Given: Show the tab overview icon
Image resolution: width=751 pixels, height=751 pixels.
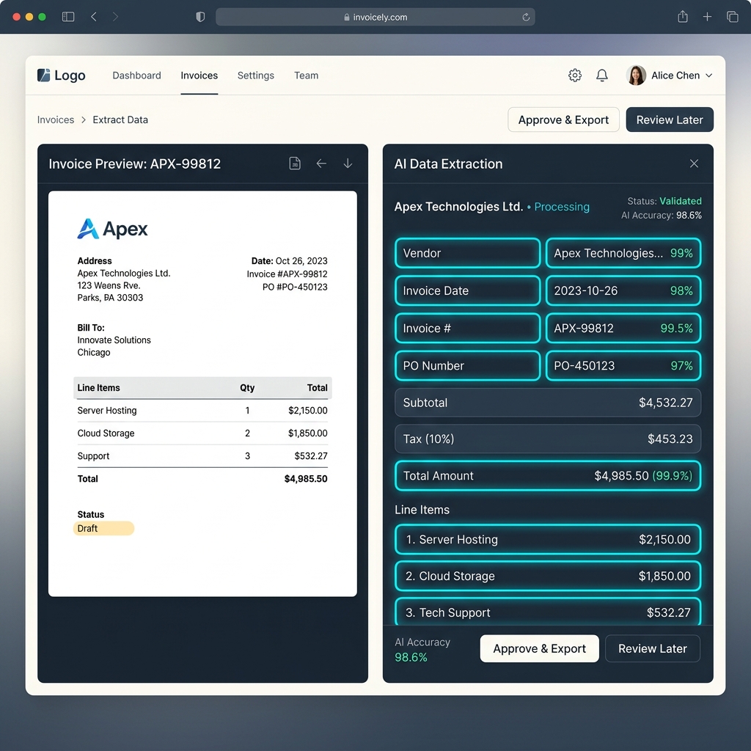Looking at the screenshot, I should tap(733, 17).
